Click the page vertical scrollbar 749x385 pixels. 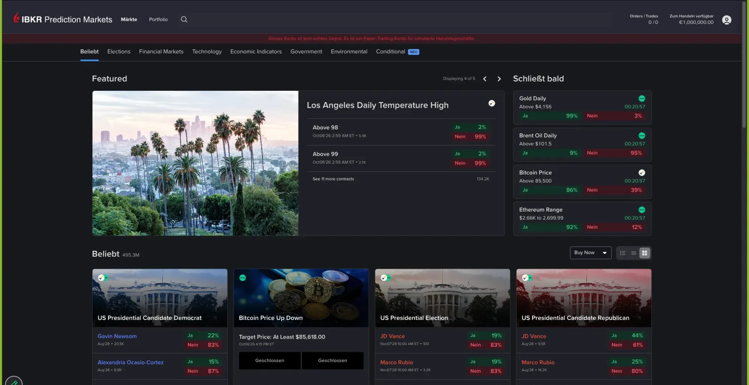744,65
